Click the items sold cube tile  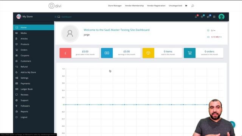point(148,53)
